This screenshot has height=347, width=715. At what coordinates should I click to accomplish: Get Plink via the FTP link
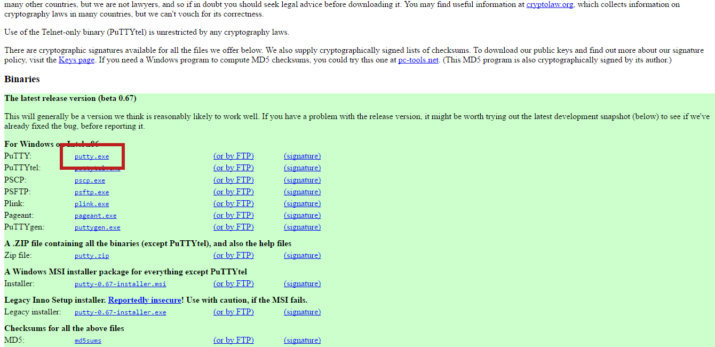tap(234, 203)
